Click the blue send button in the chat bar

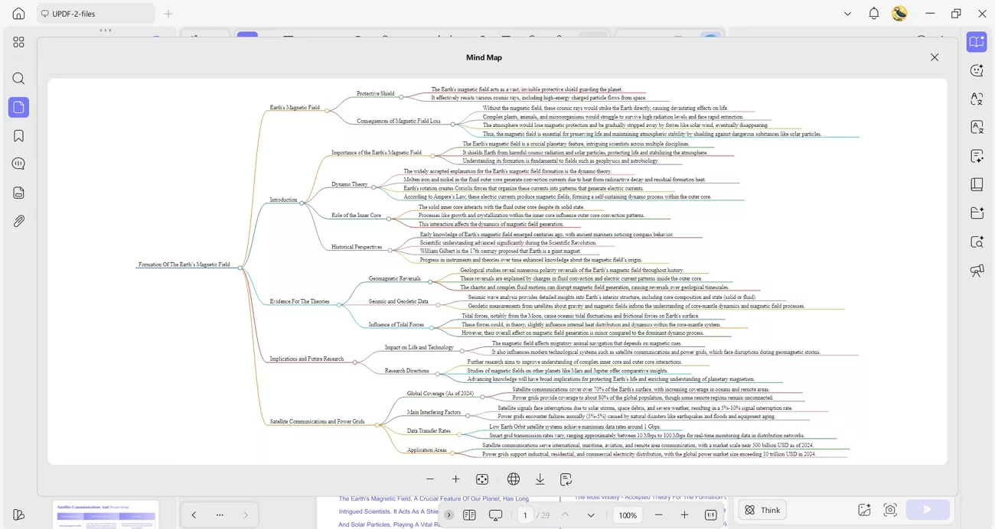coord(927,509)
